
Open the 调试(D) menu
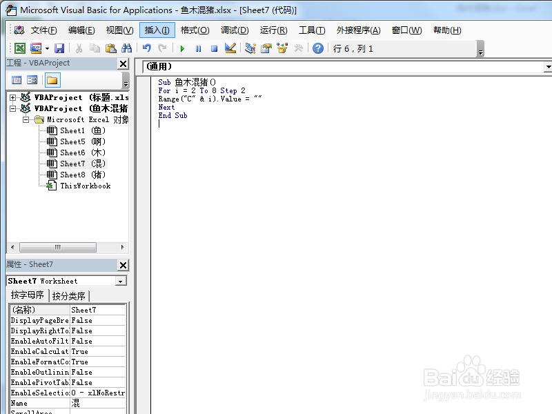[x=235, y=30]
